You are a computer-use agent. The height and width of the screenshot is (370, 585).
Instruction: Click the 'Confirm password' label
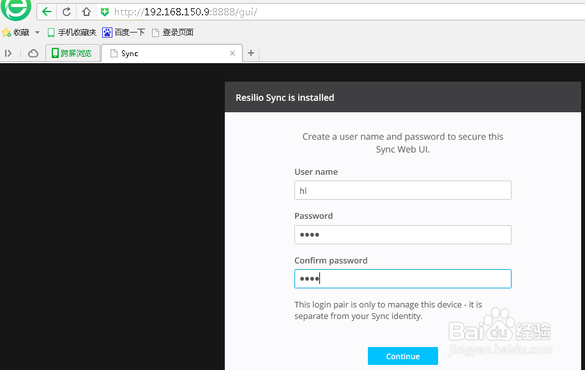pos(331,260)
